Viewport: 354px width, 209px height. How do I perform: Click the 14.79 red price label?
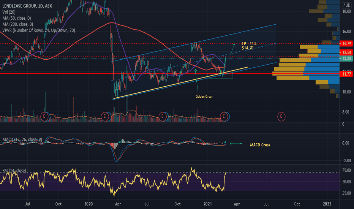(x=346, y=43)
